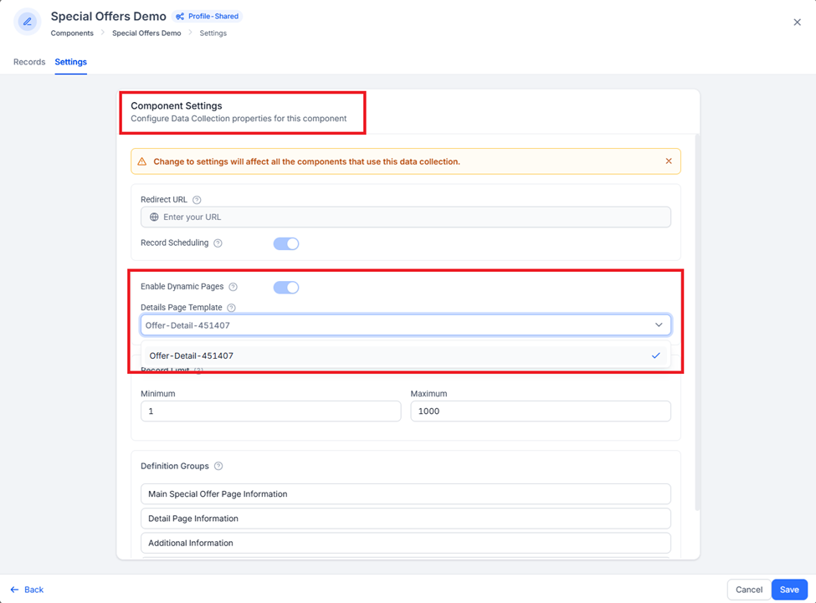816x603 pixels.
Task: Save the component settings
Action: [x=789, y=590]
